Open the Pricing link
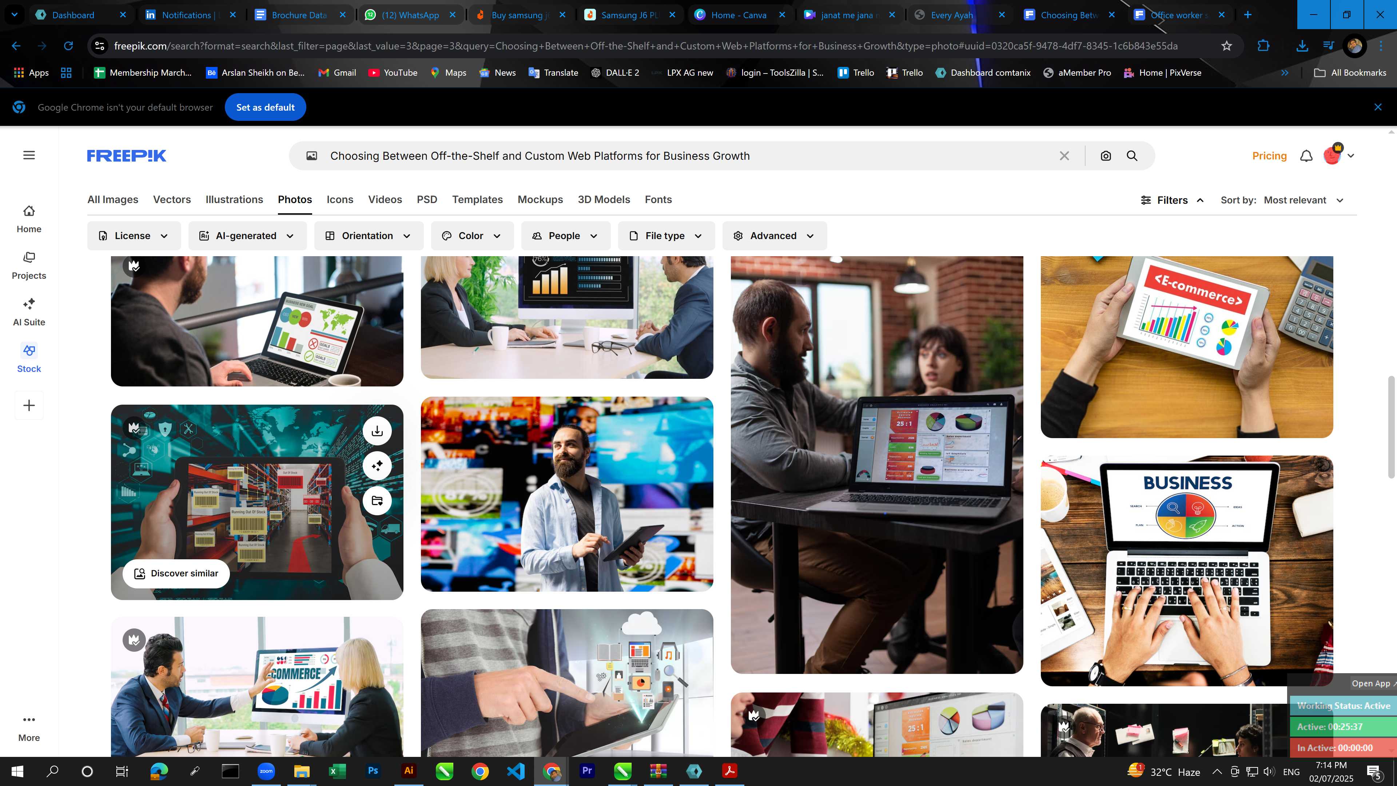This screenshot has height=786, width=1397. tap(1269, 156)
